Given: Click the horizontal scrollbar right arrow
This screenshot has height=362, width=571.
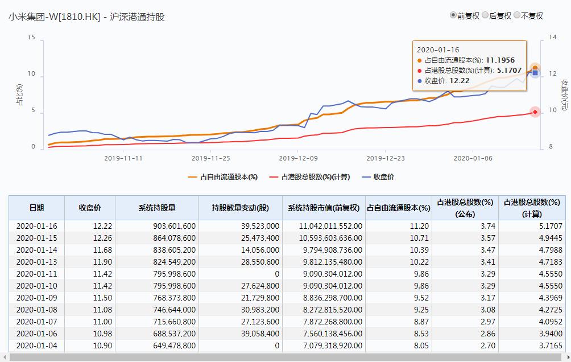Looking at the screenshot, I should 568,357.
